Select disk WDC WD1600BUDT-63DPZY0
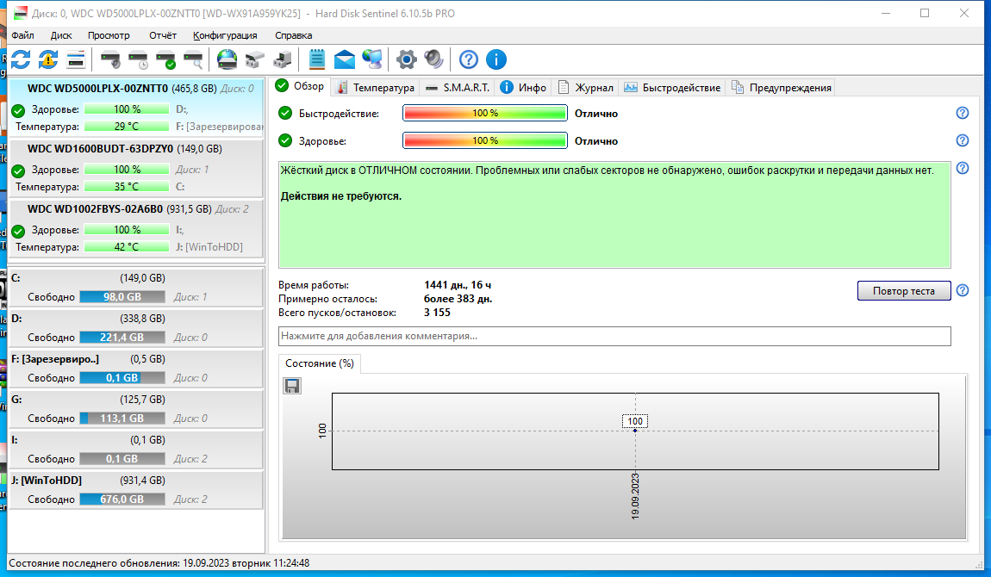Image resolution: width=991 pixels, height=577 pixels. [x=136, y=168]
